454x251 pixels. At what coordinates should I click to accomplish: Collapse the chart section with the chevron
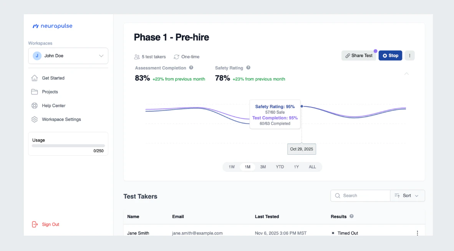[406, 74]
